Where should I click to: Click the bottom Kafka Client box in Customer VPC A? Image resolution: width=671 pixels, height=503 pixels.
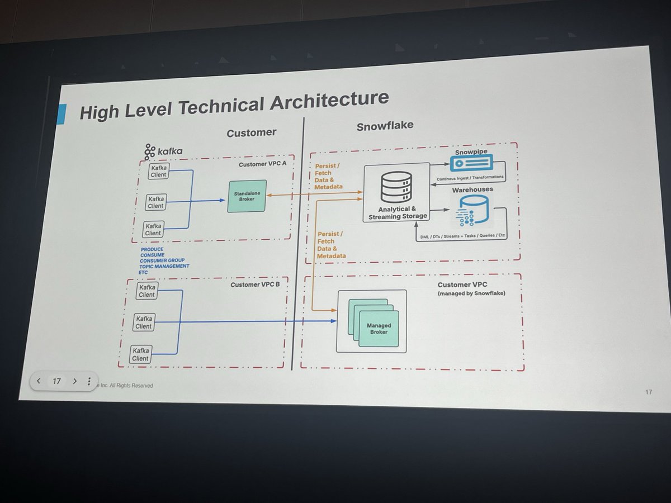pyautogui.click(x=153, y=229)
